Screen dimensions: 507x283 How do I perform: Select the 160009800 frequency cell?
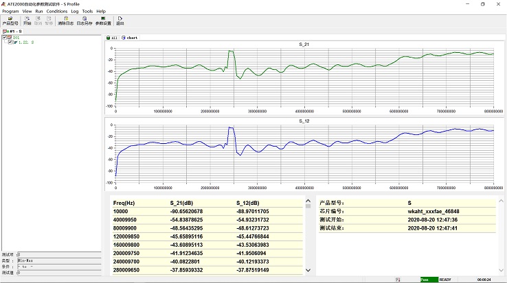(x=126, y=245)
